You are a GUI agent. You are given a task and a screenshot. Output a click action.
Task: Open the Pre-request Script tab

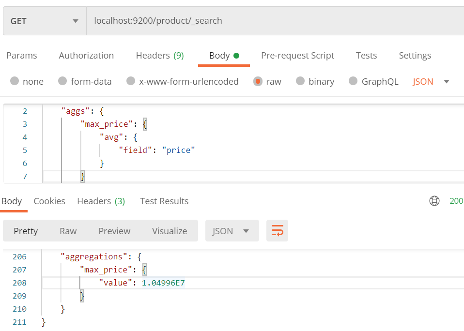297,56
